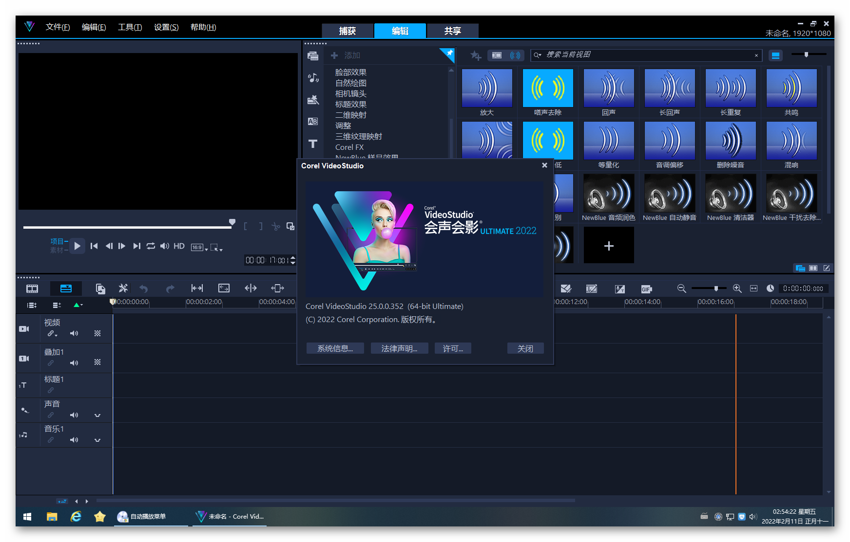This screenshot has width=850, height=542.
Task: Click the project duration clock icon
Action: point(770,289)
